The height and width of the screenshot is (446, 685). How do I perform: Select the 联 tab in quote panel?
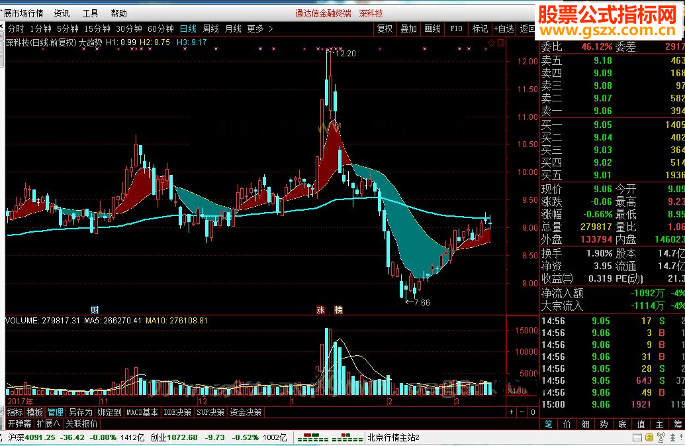(x=623, y=423)
